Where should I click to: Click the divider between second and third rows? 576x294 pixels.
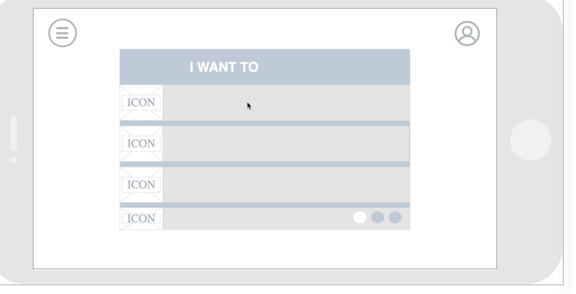tap(265, 164)
